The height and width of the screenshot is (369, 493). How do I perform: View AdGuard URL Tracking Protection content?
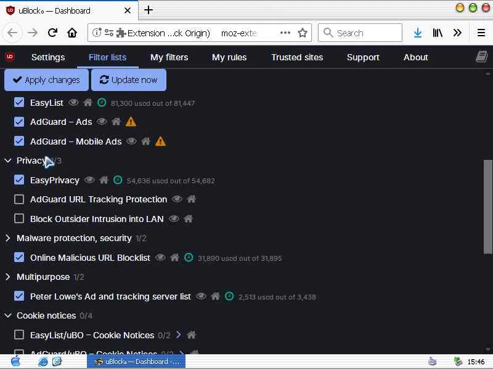coord(177,199)
